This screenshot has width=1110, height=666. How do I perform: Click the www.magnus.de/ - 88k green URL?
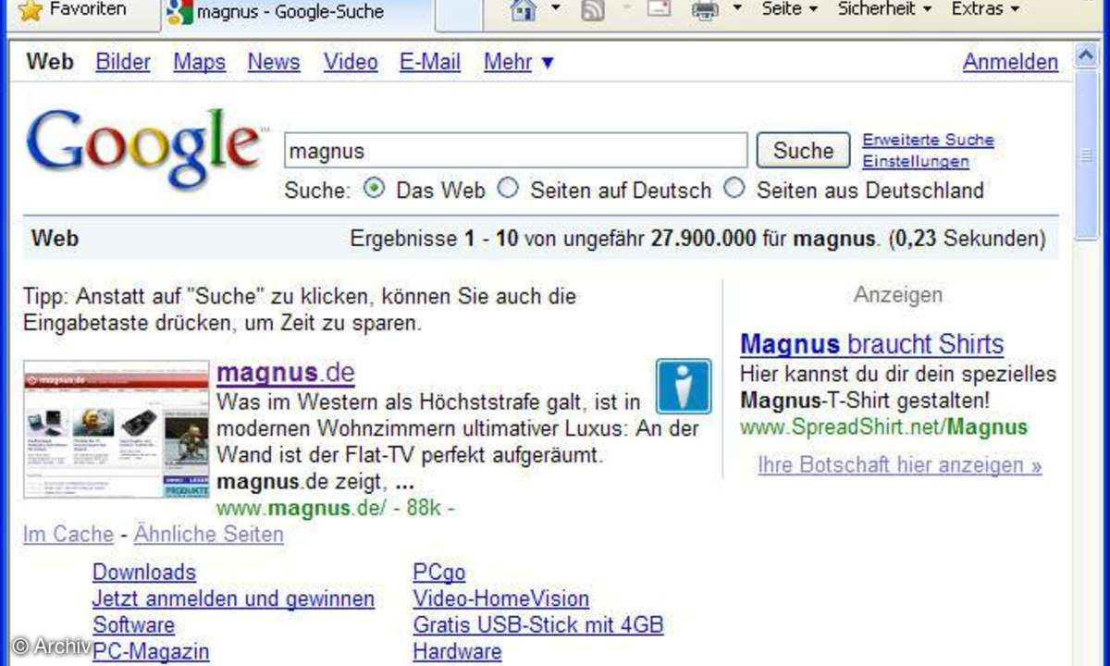[335, 509]
